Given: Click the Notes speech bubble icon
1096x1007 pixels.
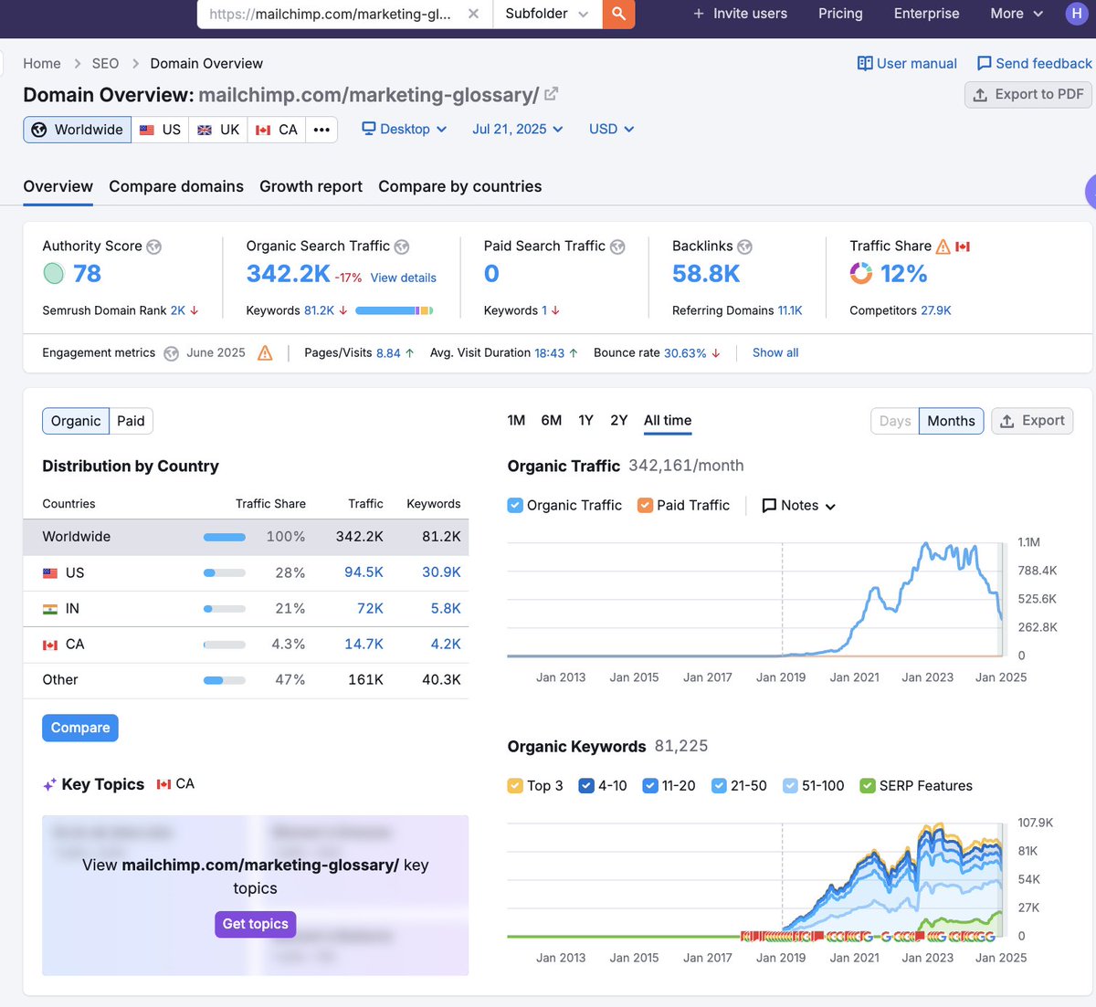Looking at the screenshot, I should 769,506.
